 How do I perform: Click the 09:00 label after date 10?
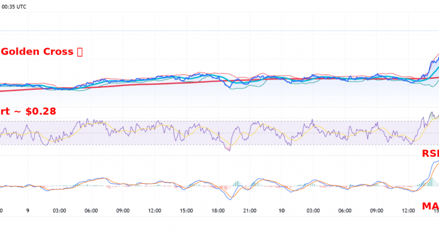coord(376,211)
